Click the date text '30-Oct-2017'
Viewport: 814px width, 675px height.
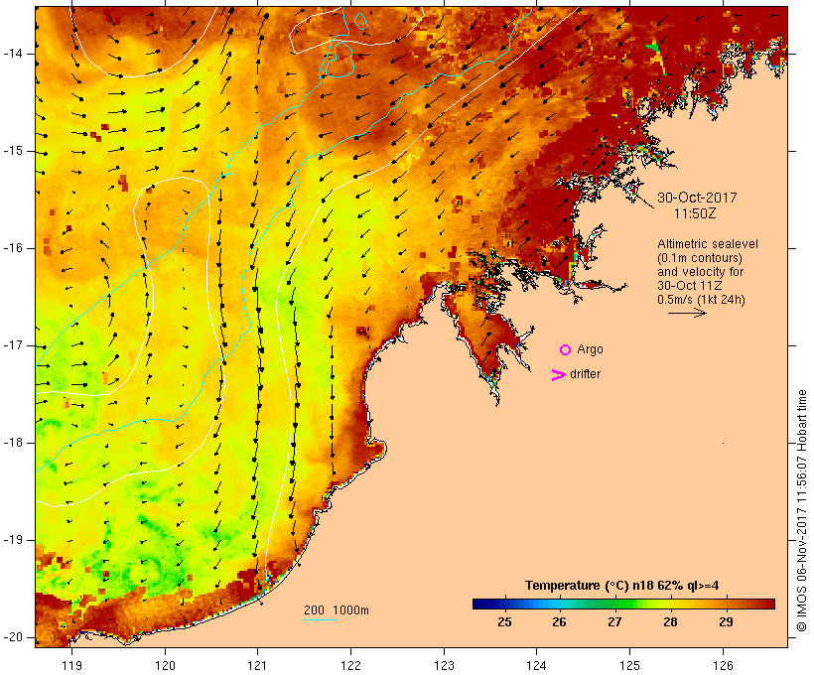click(697, 198)
